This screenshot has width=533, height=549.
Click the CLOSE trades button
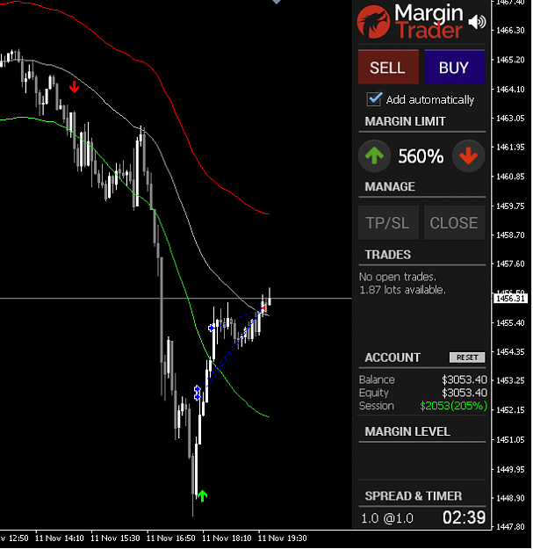(454, 223)
